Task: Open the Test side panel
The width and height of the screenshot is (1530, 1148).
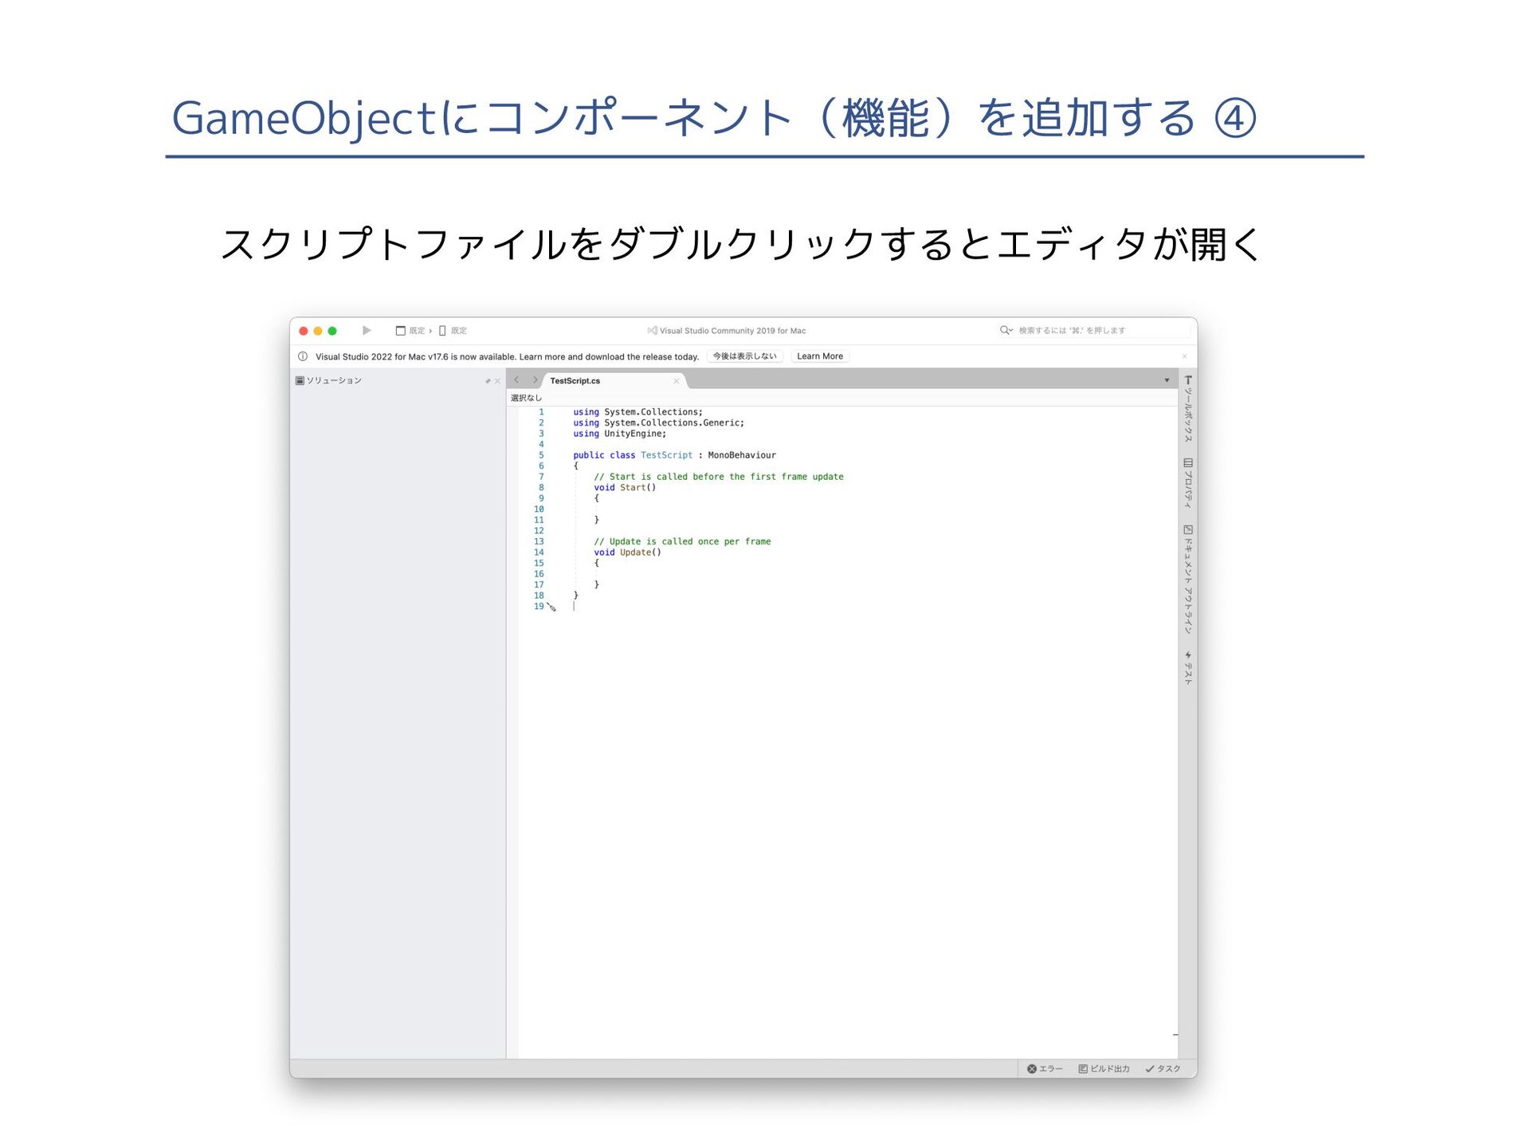Action: [1187, 667]
